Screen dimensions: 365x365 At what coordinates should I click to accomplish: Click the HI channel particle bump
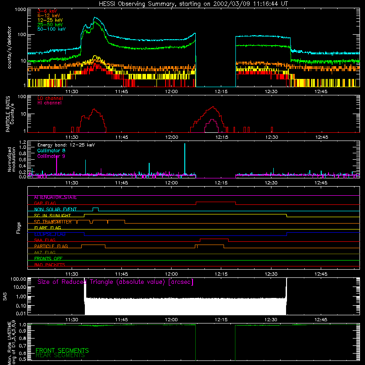coord(212,125)
